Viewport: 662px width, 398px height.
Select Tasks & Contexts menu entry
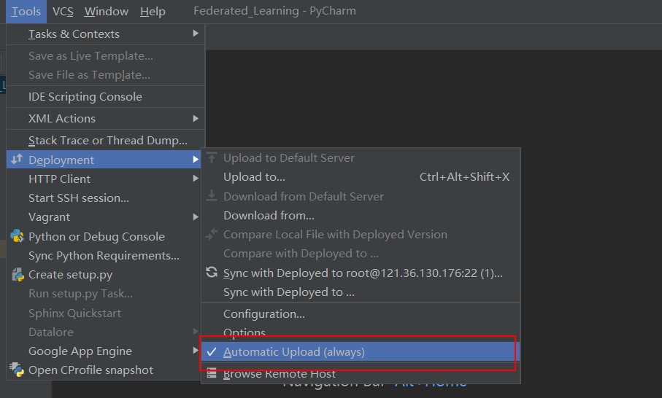pos(106,34)
